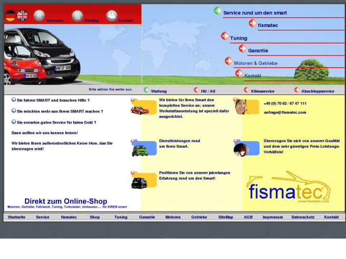Open SiteMap in the footer navigation
Viewport: 346px width, 259px height.
[x=226, y=217]
